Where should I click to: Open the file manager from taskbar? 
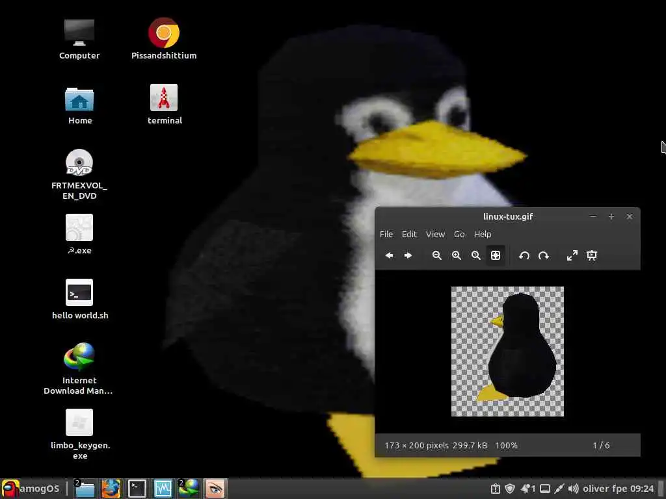click(85, 489)
